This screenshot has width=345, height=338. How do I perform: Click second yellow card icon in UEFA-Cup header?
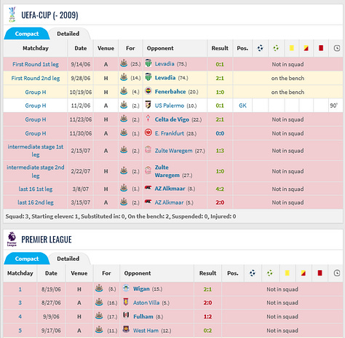point(306,48)
